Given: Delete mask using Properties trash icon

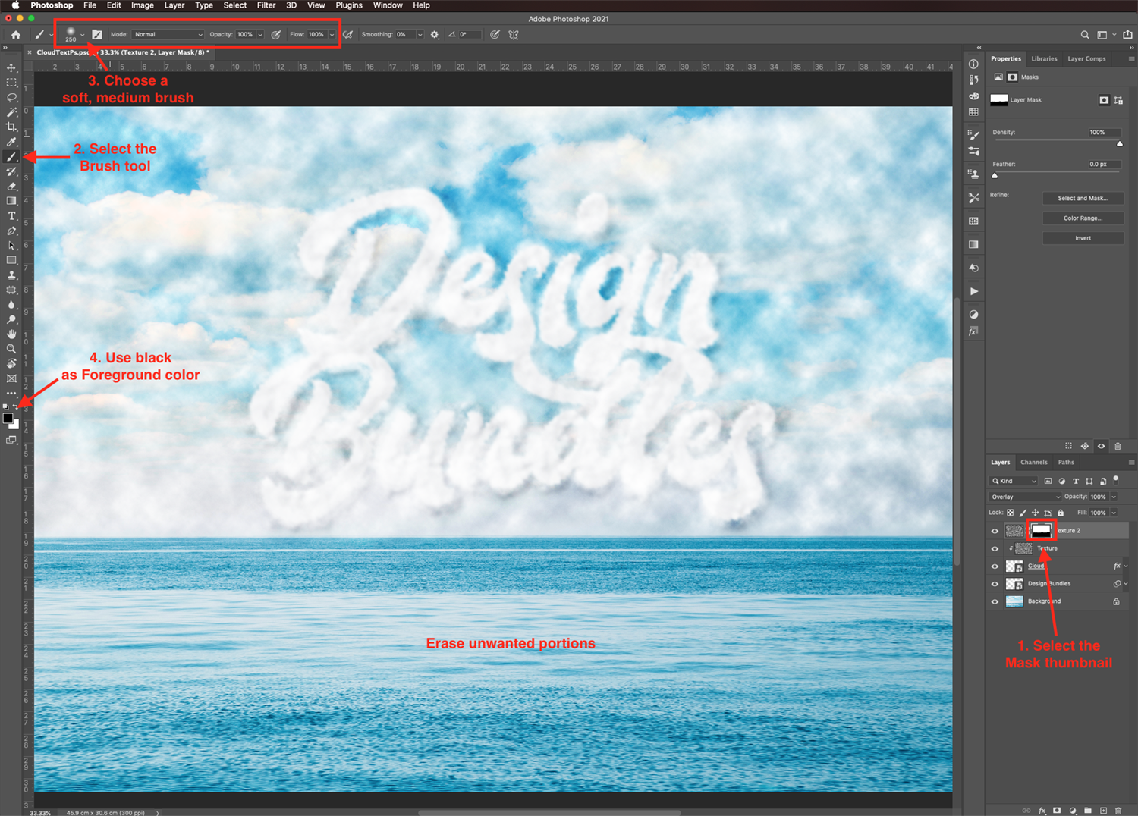Looking at the screenshot, I should (x=1118, y=446).
